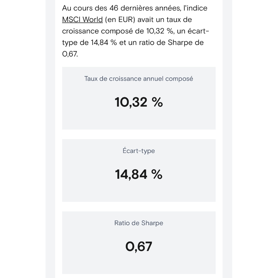Click the word "composé" in the first card label
The image size is (278, 278).
point(179,79)
